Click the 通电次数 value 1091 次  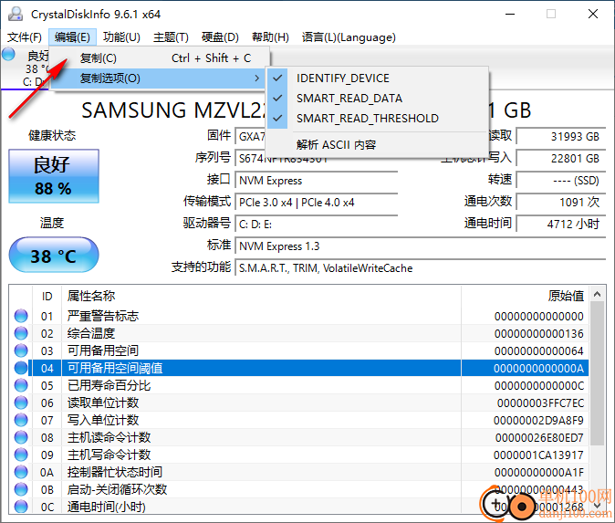[x=561, y=203]
